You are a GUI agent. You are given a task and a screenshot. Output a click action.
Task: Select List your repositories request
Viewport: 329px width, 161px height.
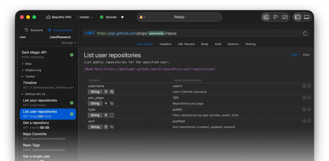tap(48, 103)
